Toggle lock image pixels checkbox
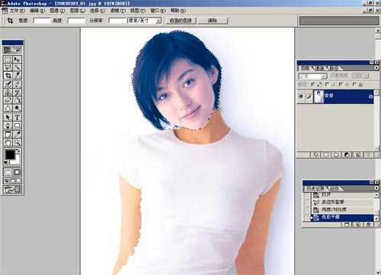The image size is (381, 275). tap(327, 84)
